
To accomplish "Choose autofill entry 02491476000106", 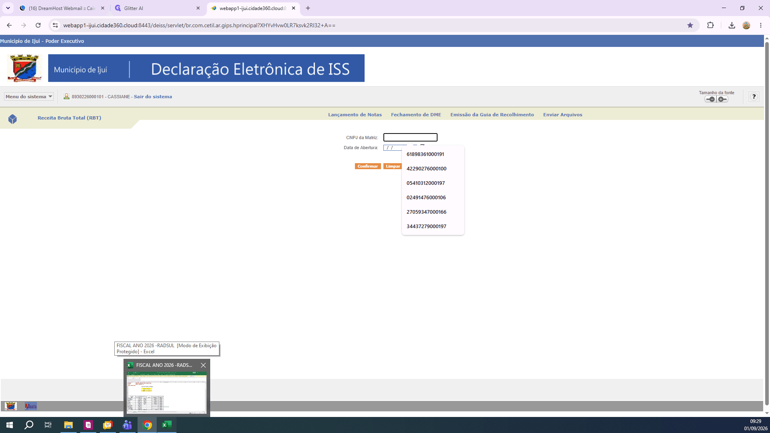I will (433, 198).
